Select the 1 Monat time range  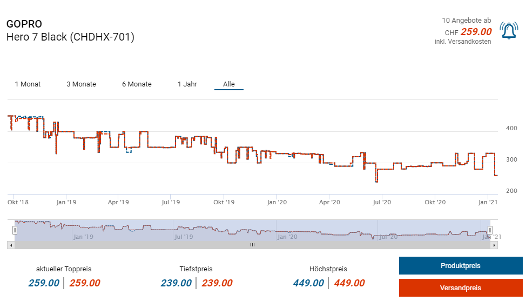pyautogui.click(x=28, y=84)
